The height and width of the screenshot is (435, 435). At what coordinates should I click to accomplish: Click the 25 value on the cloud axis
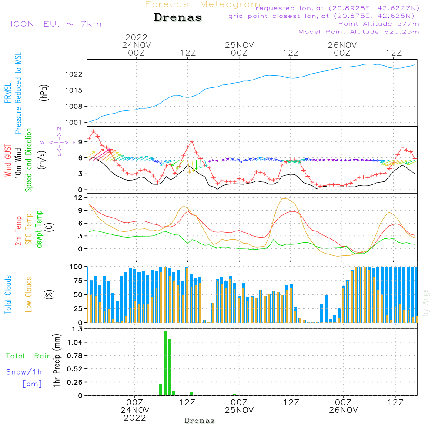78,309
